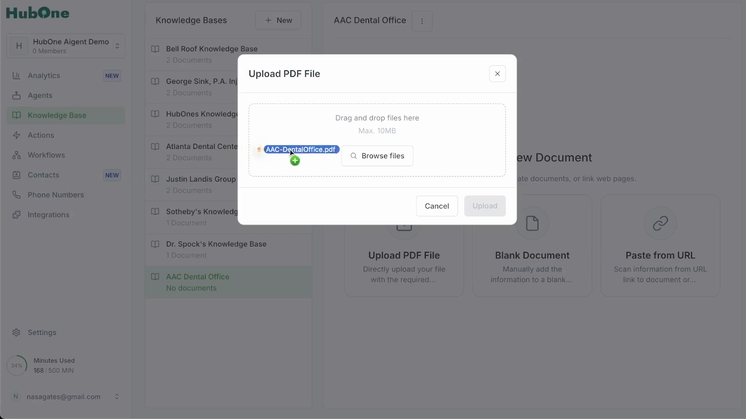
Task: Click the HubOne logo
Action: pyautogui.click(x=38, y=13)
